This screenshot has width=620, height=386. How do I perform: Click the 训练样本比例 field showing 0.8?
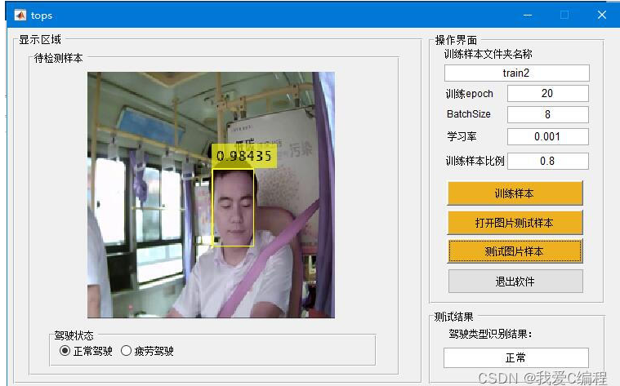click(x=546, y=161)
